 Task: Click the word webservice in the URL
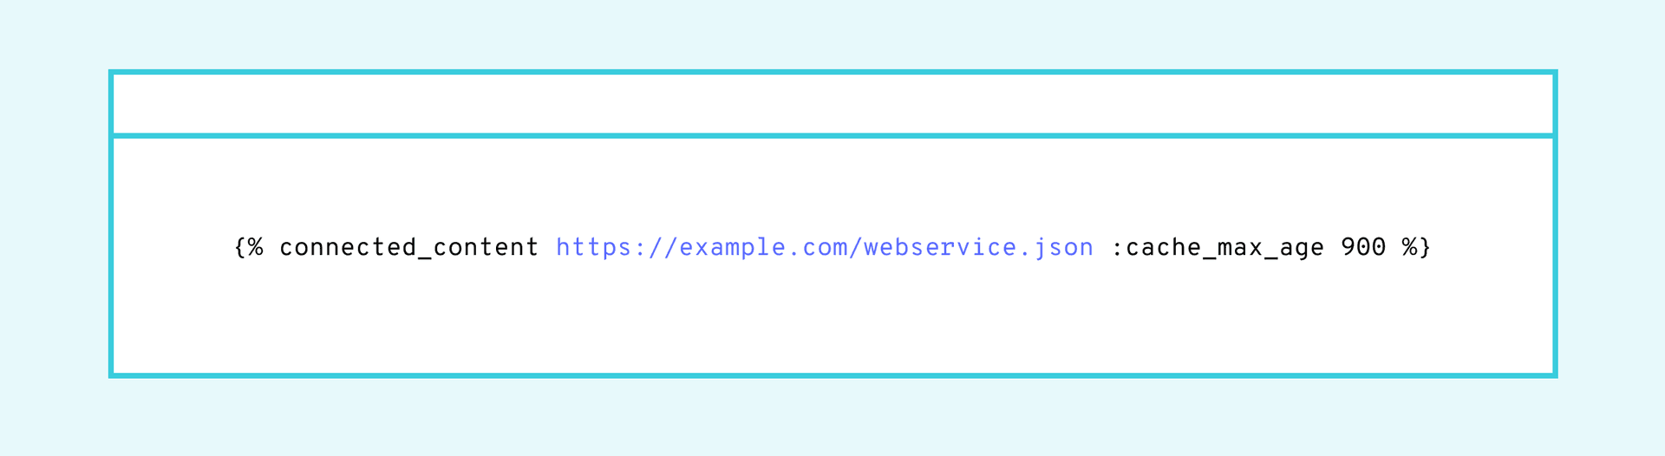(940, 248)
